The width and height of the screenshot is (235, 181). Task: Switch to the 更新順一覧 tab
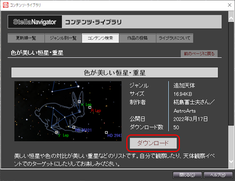[26, 38]
